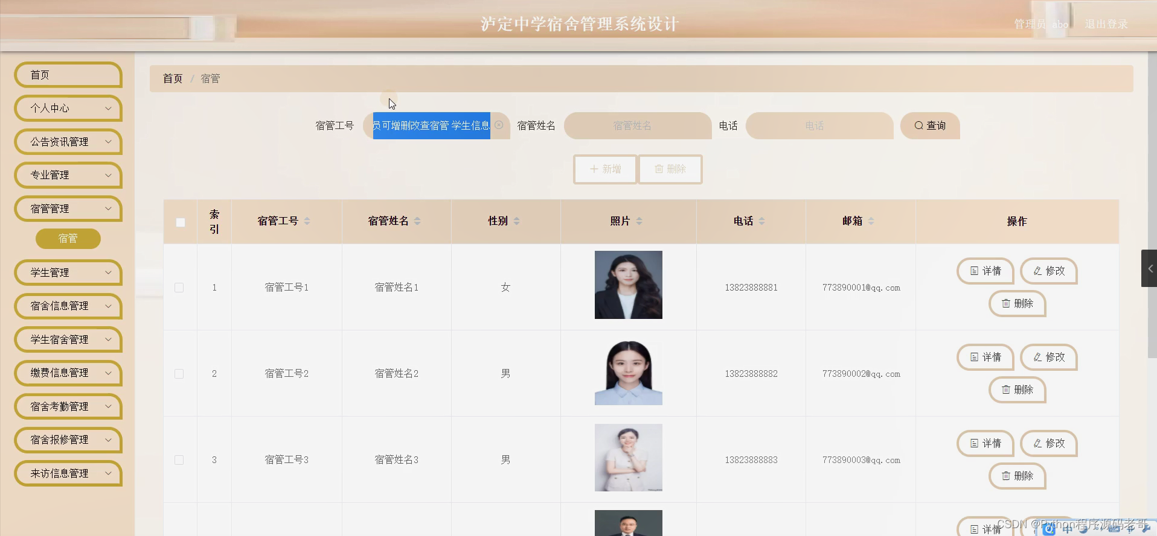Expand 专业管理 sidebar menu
The height and width of the screenshot is (536, 1157).
pos(68,175)
